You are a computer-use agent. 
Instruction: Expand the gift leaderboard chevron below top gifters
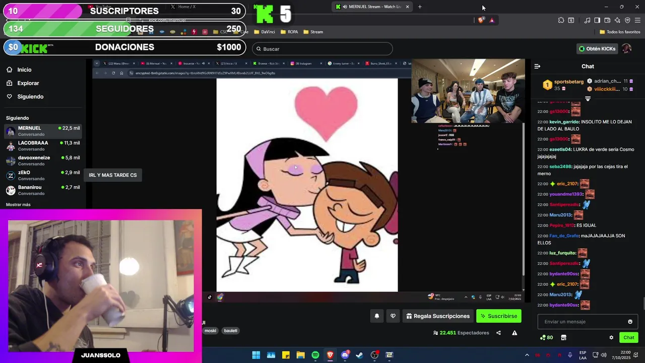tap(588, 99)
